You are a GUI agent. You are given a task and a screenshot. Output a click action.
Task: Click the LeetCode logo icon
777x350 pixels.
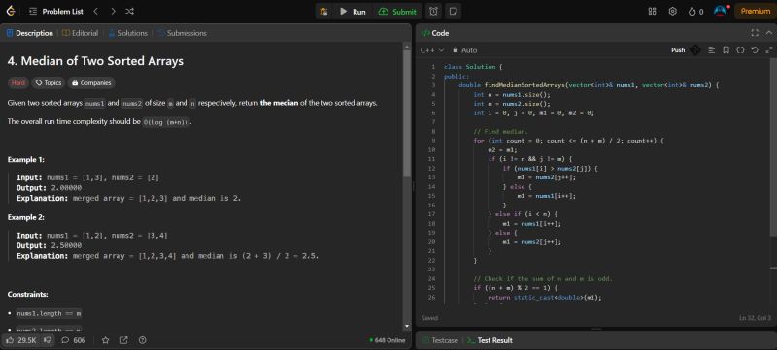11,11
